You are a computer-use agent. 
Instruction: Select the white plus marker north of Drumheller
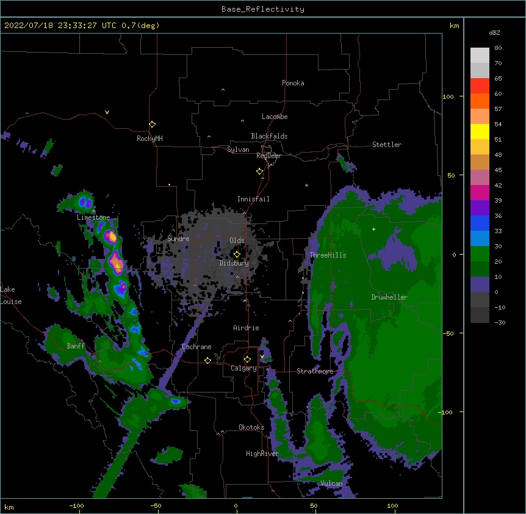(373, 229)
